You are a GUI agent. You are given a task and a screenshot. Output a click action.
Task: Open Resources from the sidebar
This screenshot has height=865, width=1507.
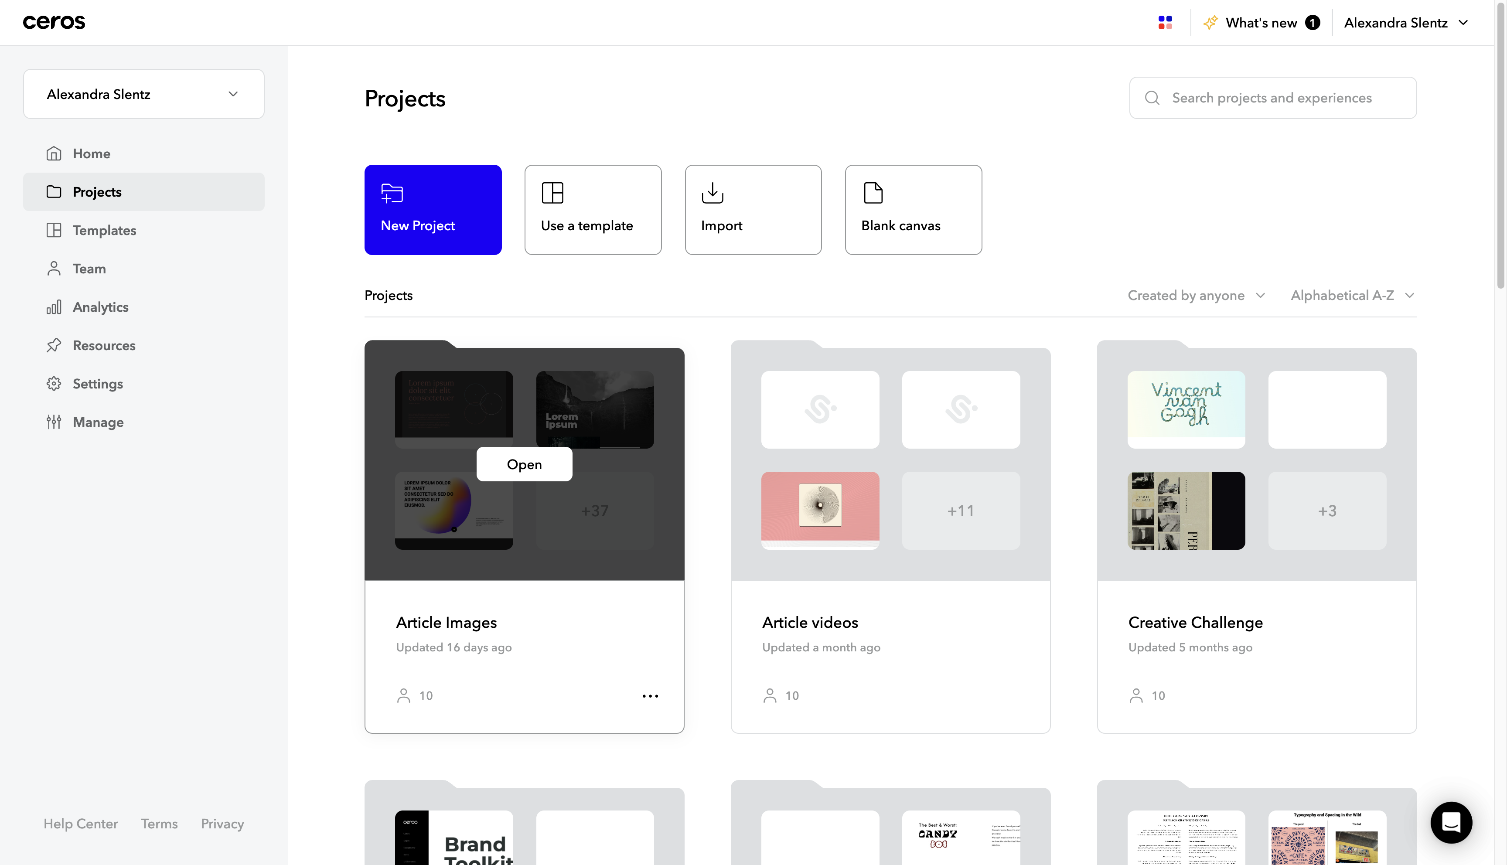pos(144,345)
